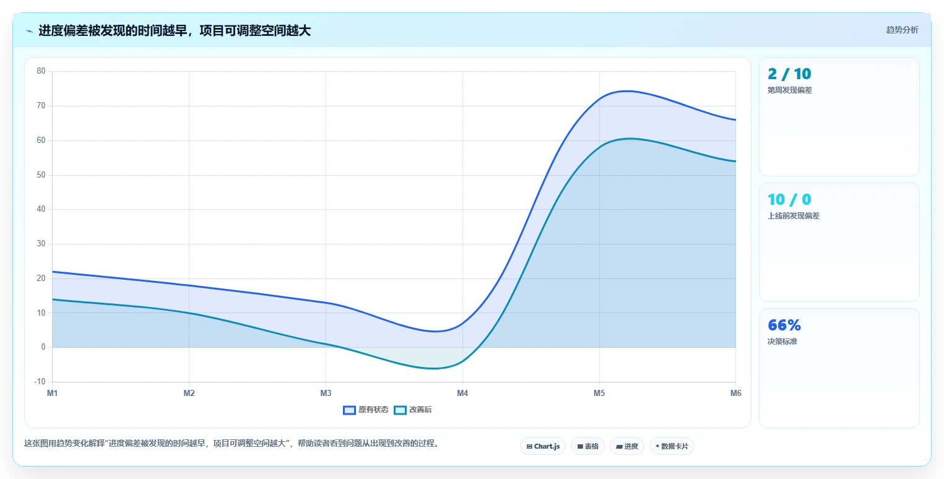
Task: Click the 66% metric value
Action: (x=784, y=326)
